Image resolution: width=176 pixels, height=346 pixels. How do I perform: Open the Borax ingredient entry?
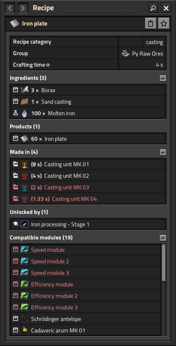(x=88, y=90)
